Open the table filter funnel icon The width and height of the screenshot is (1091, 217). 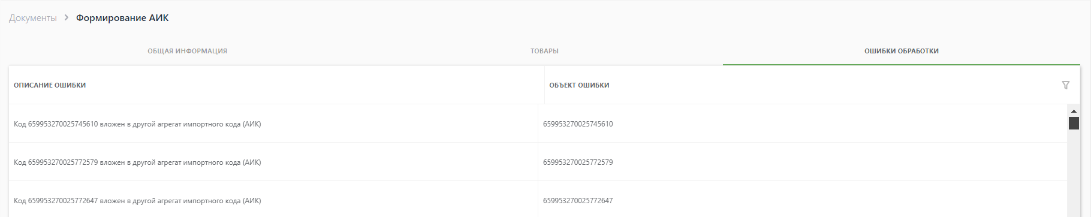coord(1065,85)
